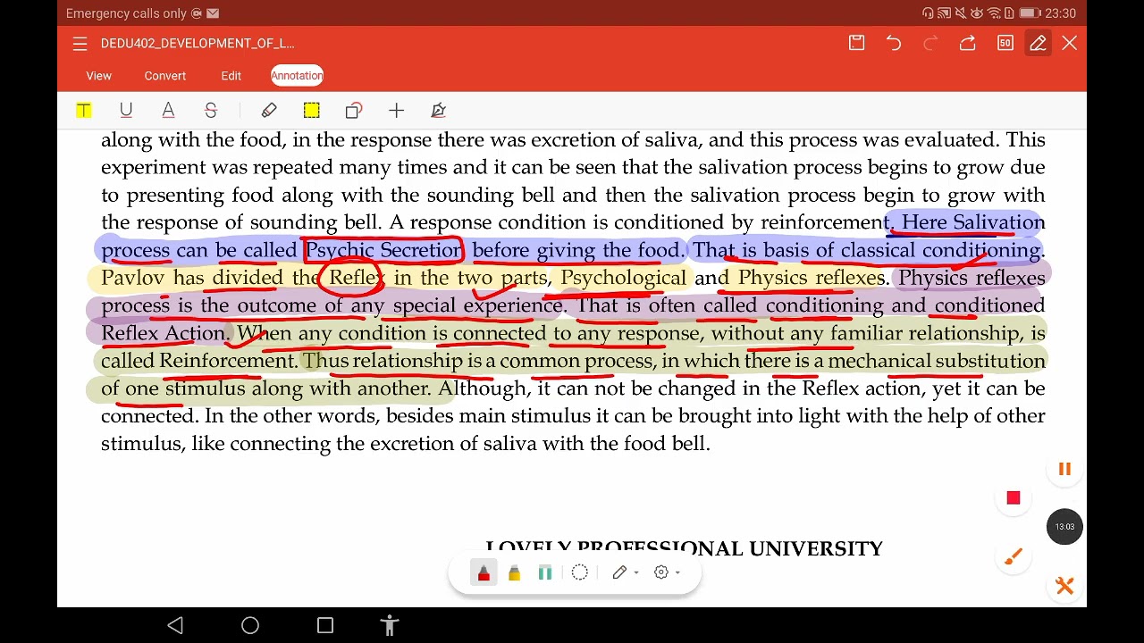Toggle the annotation pen mode in the header
Screen dimensions: 1144x643
click(x=1038, y=43)
